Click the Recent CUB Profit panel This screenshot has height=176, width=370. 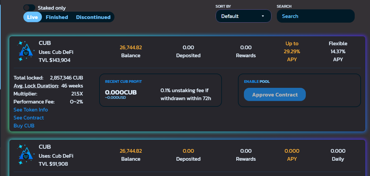point(160,90)
